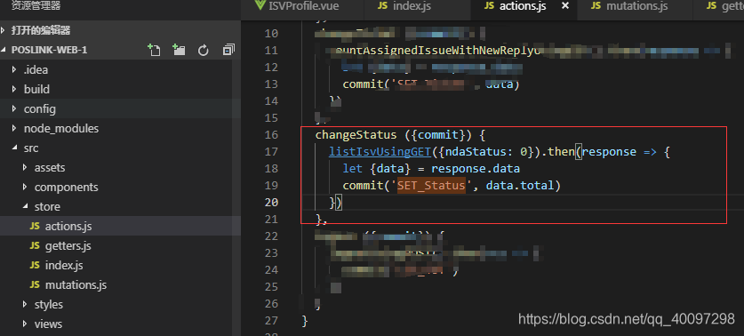The height and width of the screenshot is (336, 744).
Task: Open mutations.js in the file tree
Action: (76, 284)
